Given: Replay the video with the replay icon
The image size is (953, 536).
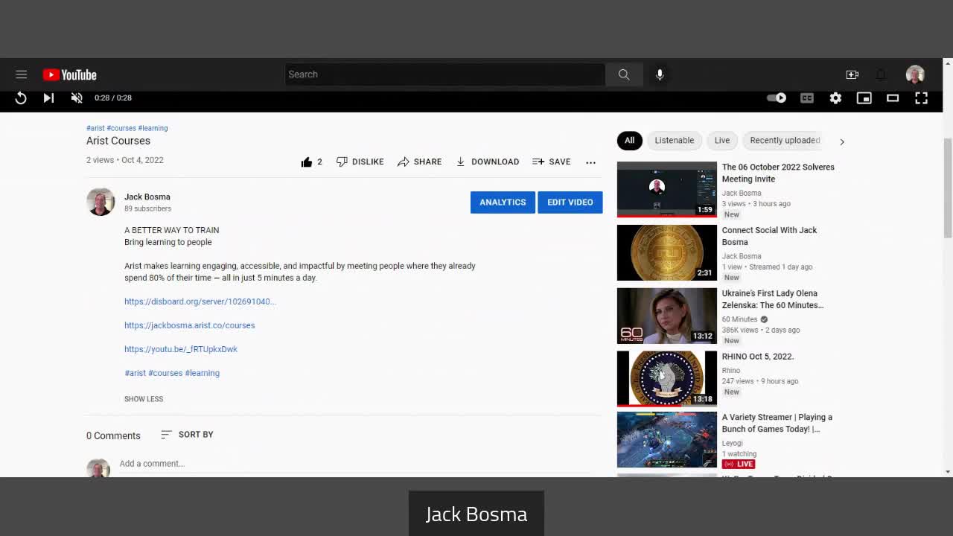Looking at the screenshot, I should click(x=21, y=98).
